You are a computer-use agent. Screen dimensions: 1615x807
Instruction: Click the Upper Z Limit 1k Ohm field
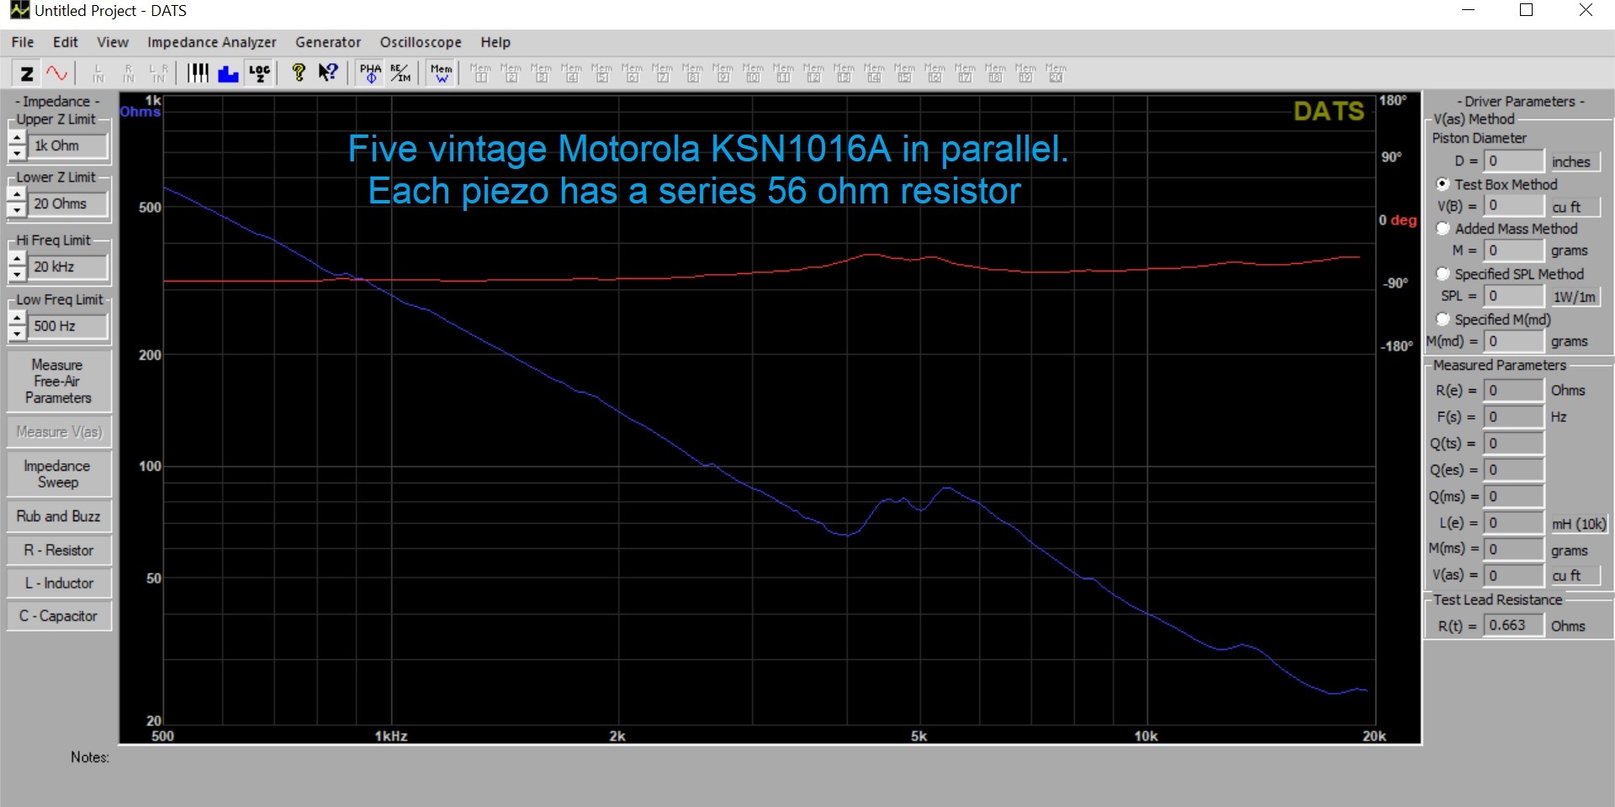69,145
